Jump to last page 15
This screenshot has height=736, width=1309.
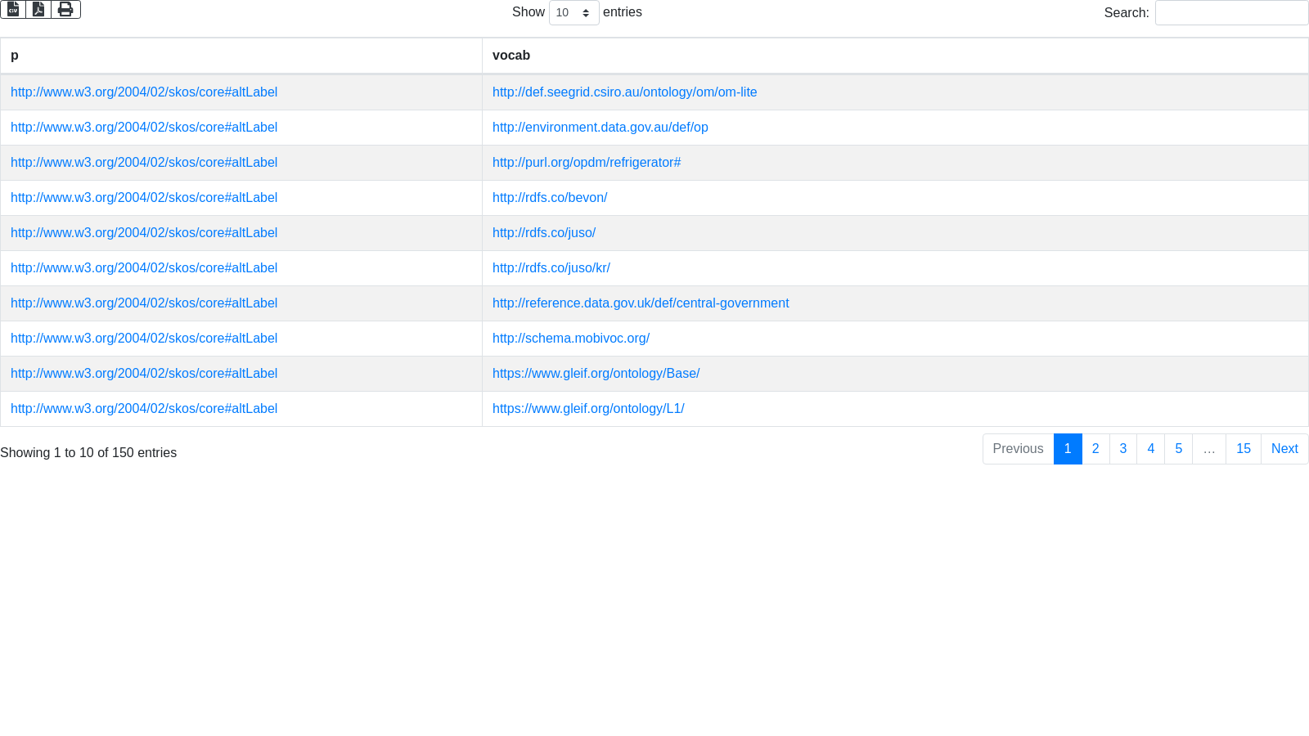pyautogui.click(x=1243, y=449)
